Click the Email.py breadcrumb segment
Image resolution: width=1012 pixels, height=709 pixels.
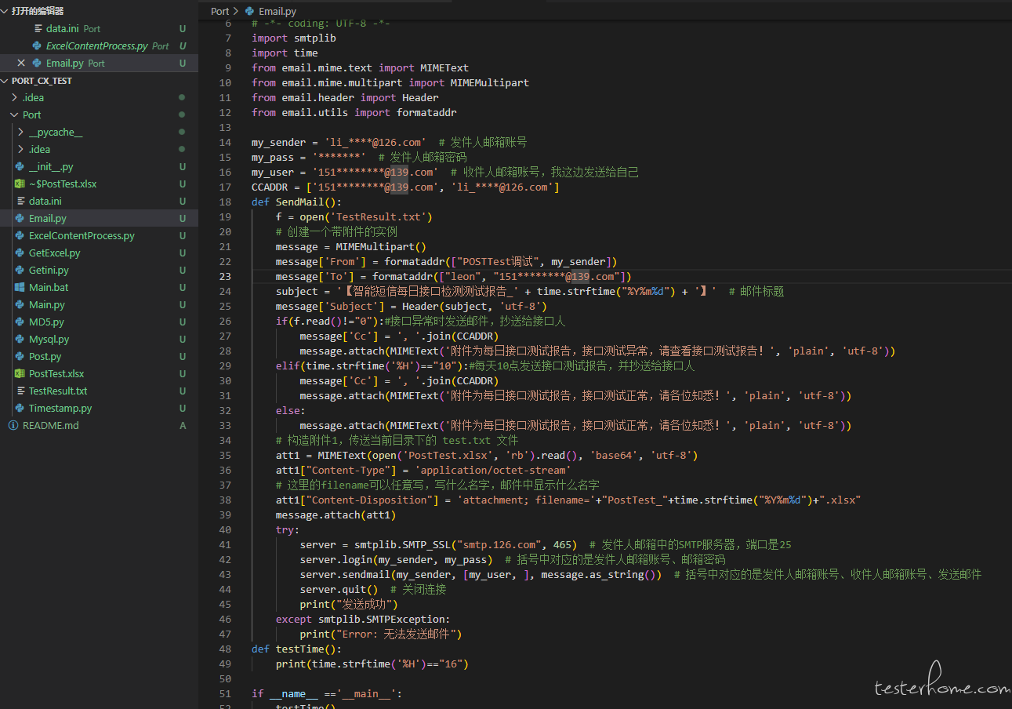click(277, 11)
